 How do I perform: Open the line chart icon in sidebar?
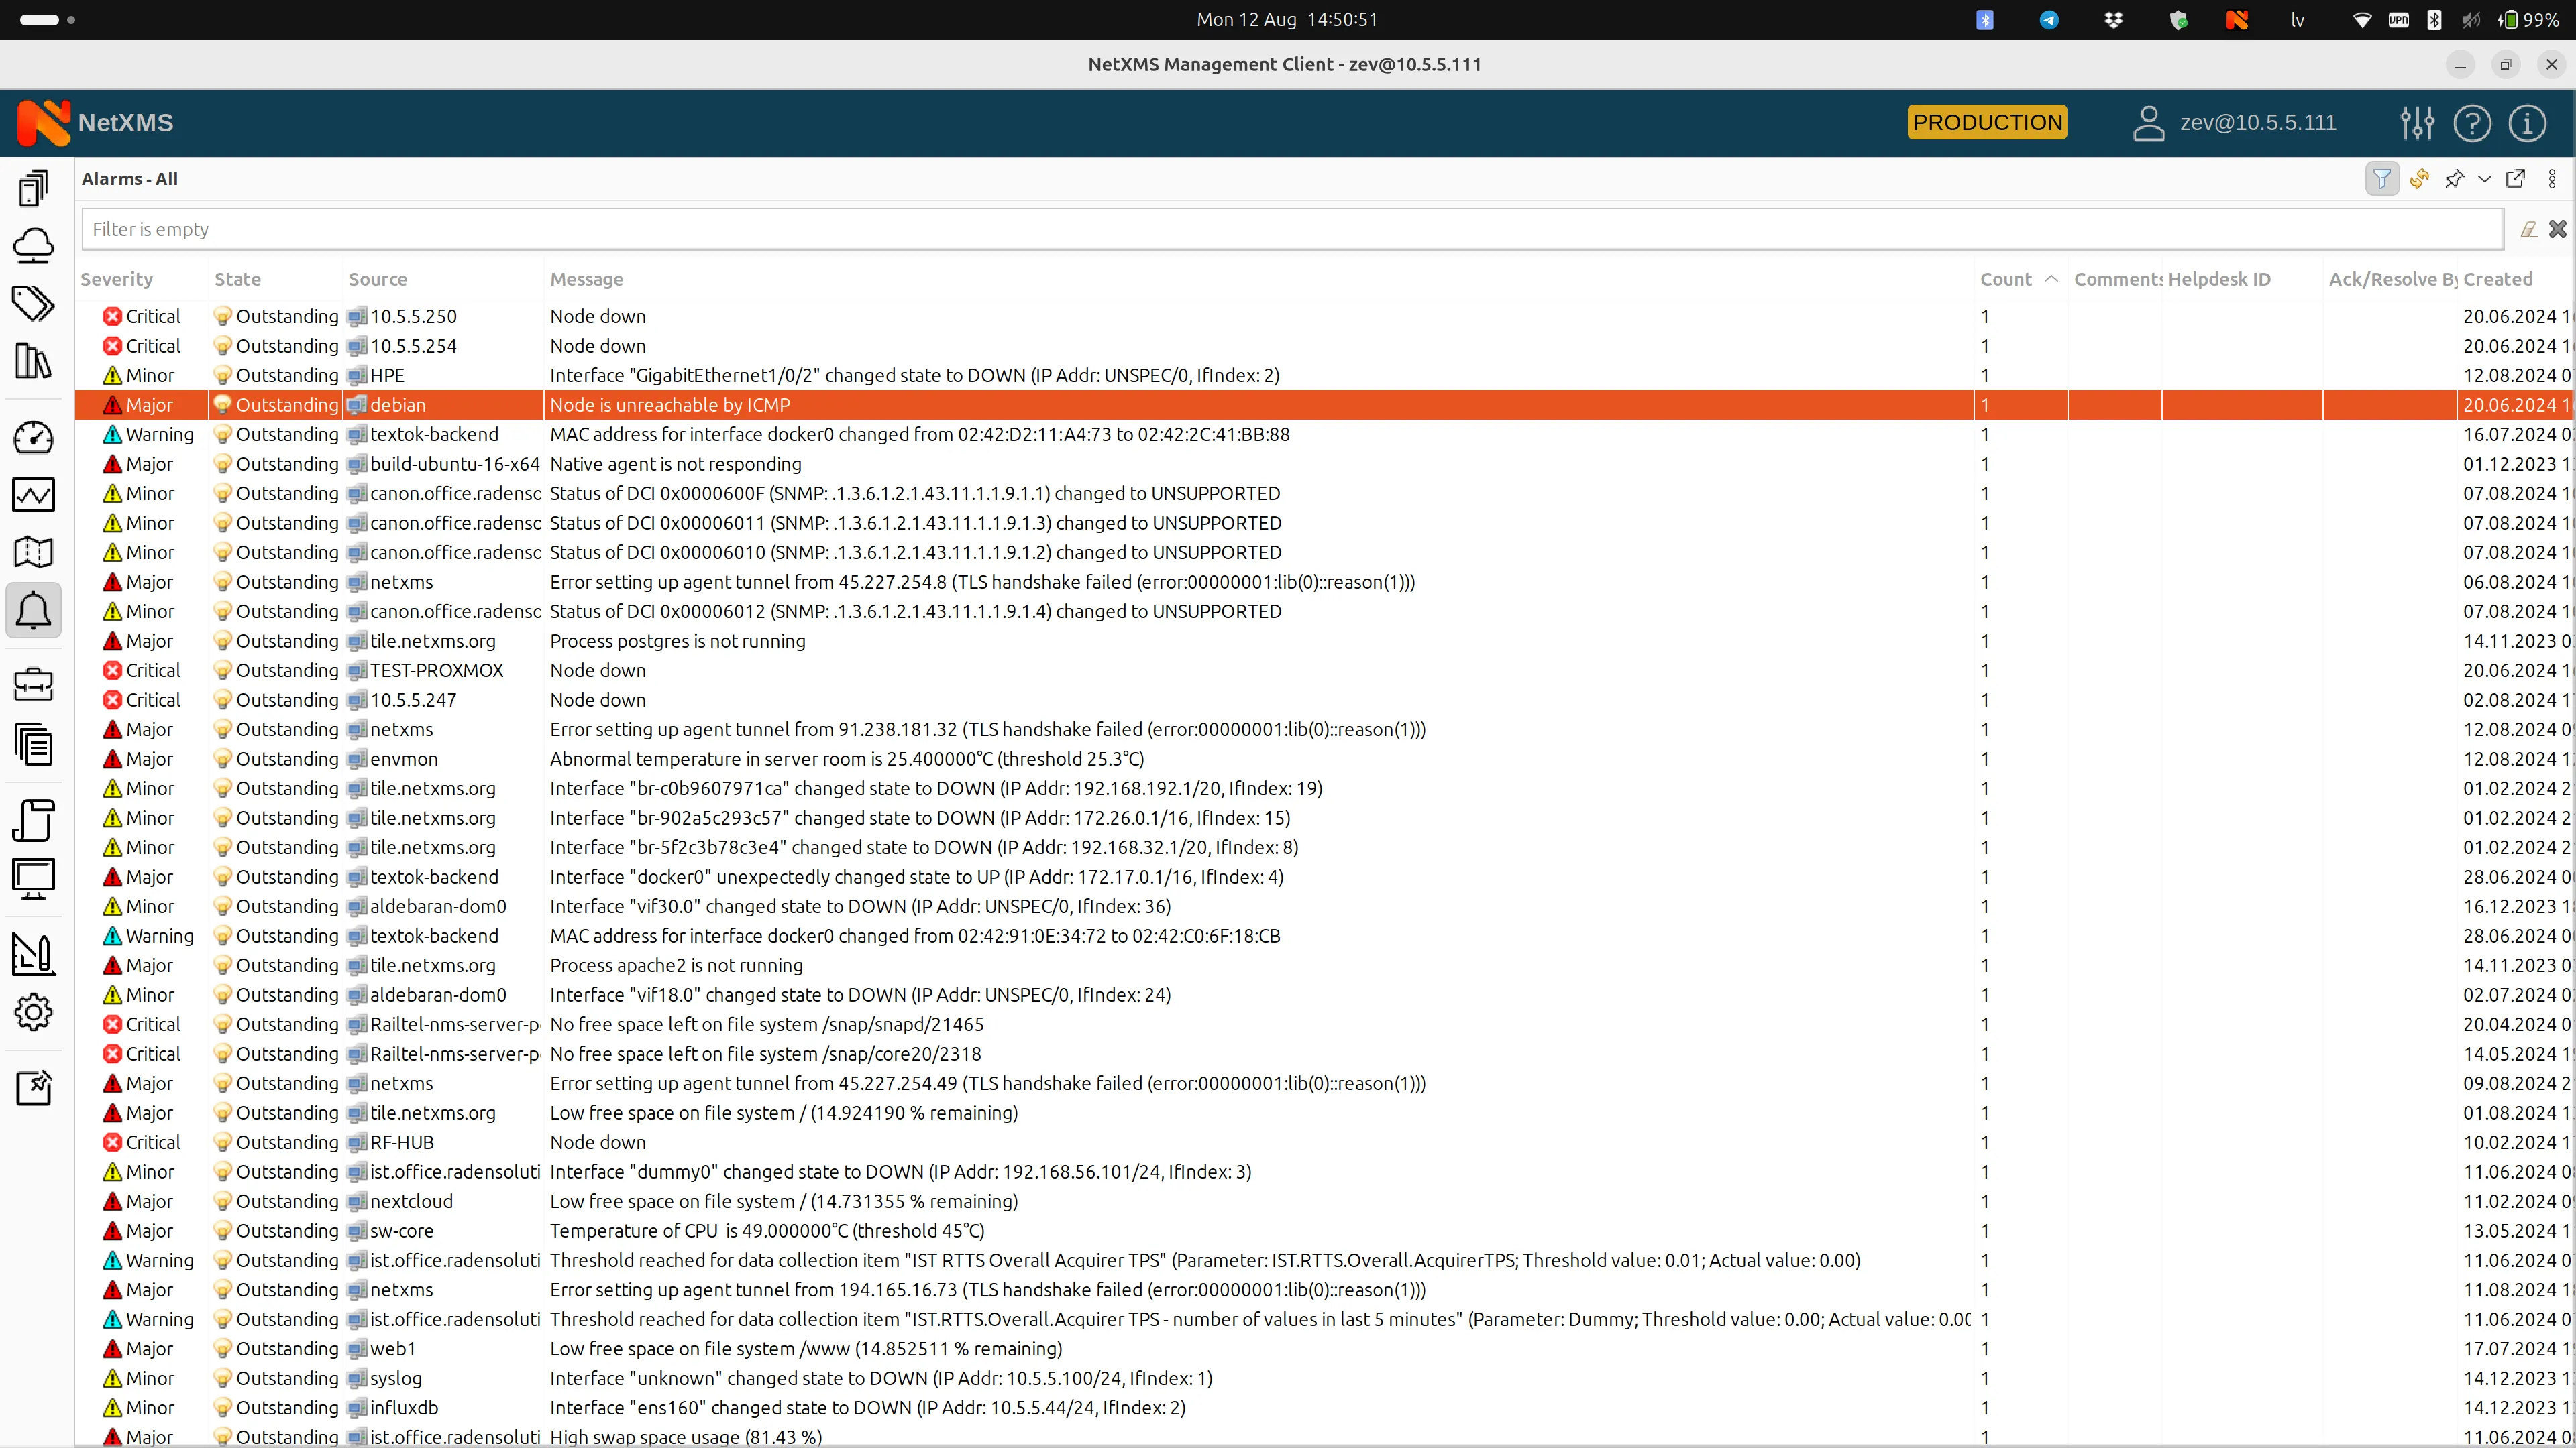[x=33, y=495]
